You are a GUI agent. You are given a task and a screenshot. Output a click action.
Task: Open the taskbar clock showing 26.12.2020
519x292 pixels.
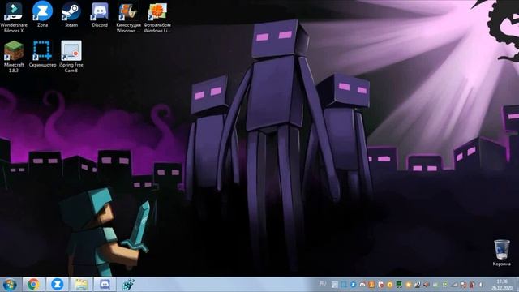coord(502,285)
